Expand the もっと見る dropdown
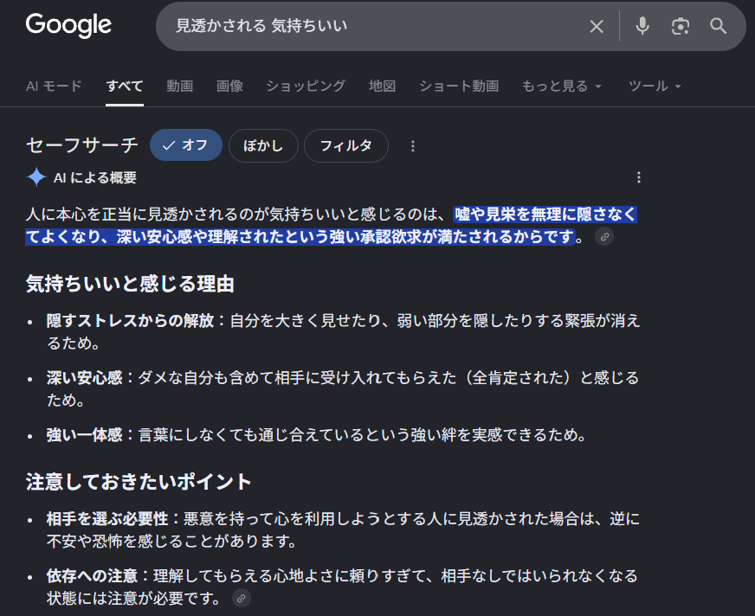Screen dimensions: 755x616 click(x=562, y=87)
